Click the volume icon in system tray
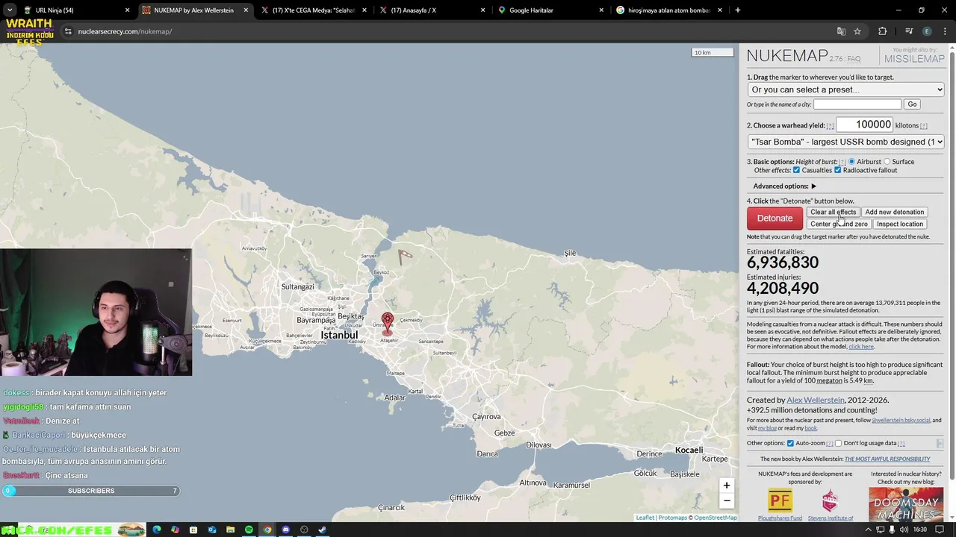 click(x=904, y=530)
